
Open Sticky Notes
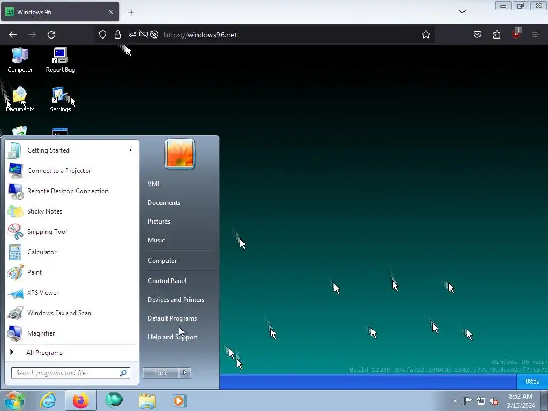click(x=71, y=211)
